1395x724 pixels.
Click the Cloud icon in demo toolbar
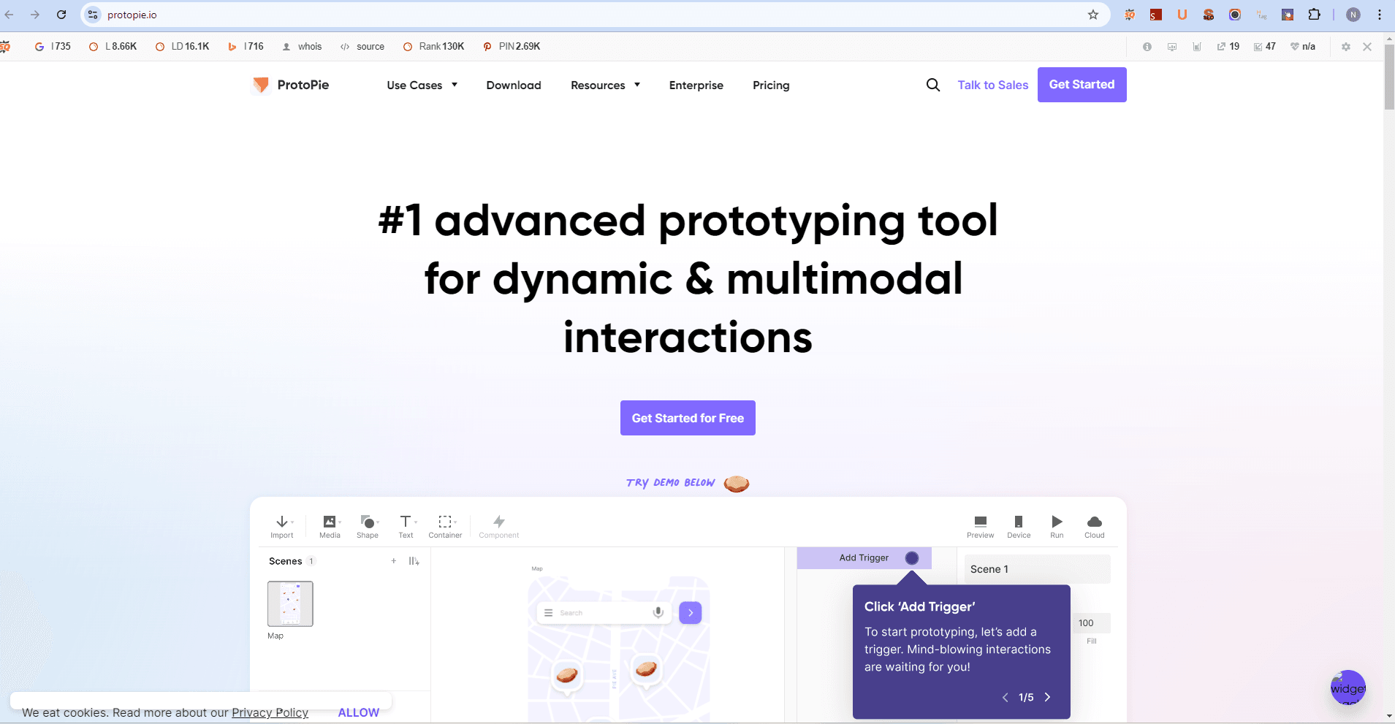tap(1095, 522)
